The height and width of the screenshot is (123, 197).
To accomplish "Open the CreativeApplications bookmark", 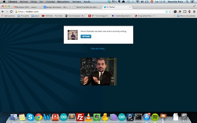I will click(x=122, y=16).
